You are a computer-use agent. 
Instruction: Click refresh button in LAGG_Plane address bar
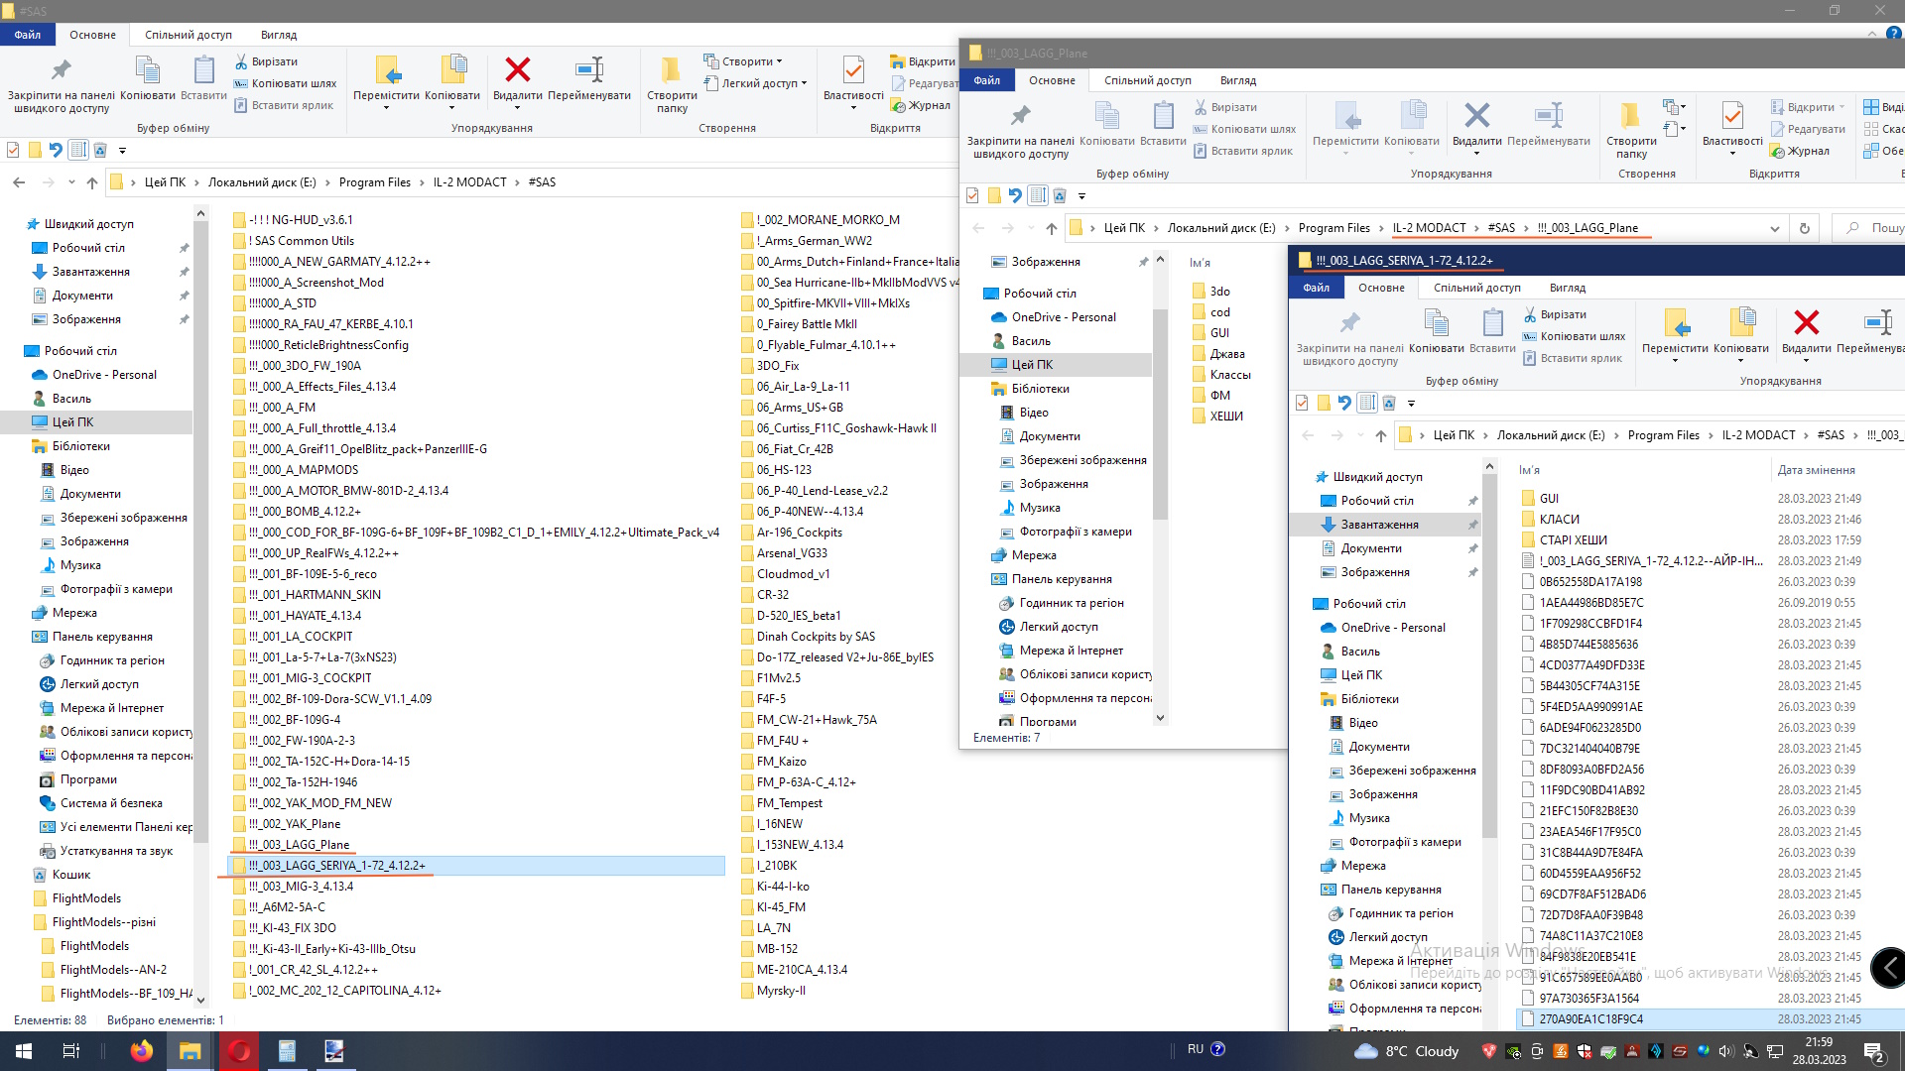(x=1805, y=228)
